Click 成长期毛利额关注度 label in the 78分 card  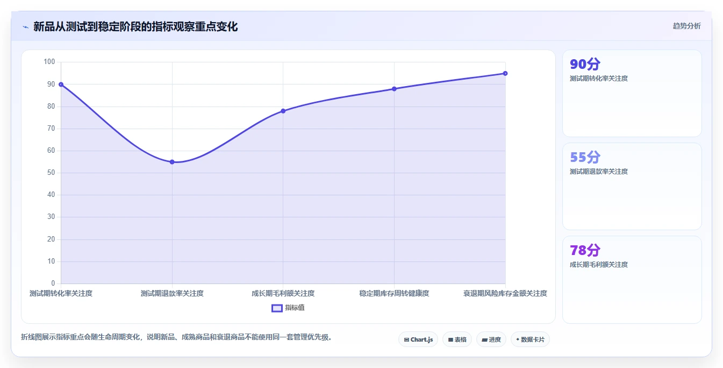599,265
